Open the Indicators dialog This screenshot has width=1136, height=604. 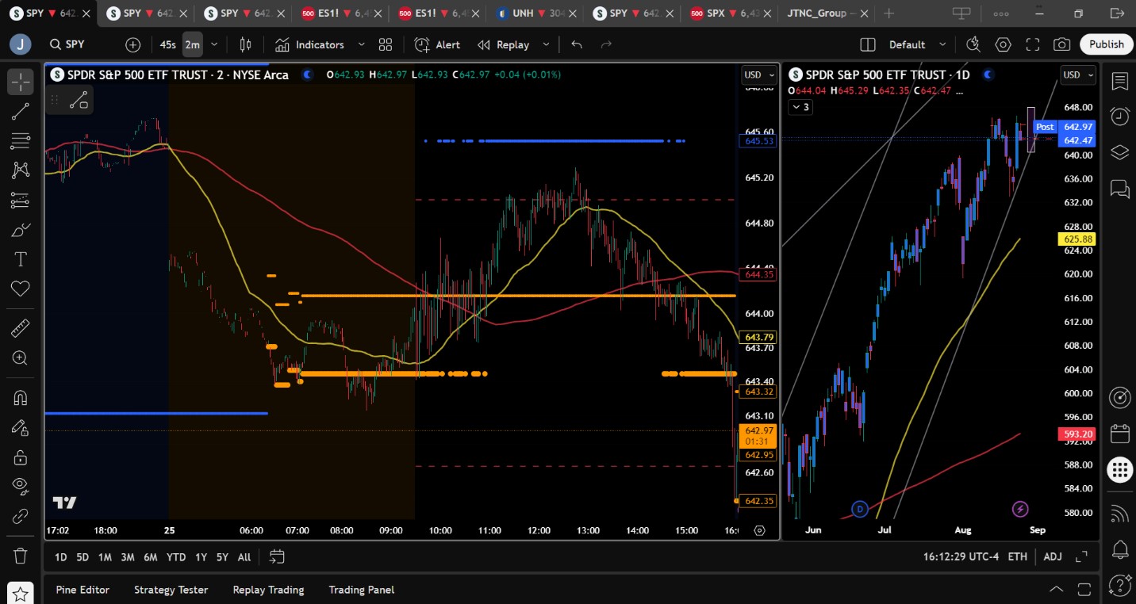coord(310,44)
